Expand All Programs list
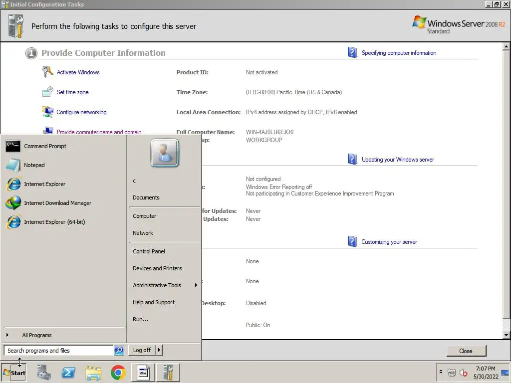Screen dimensions: 511x383 (37, 335)
